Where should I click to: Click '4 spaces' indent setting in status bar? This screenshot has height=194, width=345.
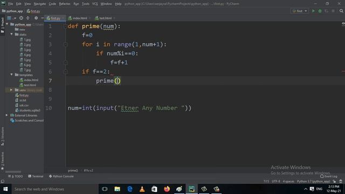(x=288, y=181)
